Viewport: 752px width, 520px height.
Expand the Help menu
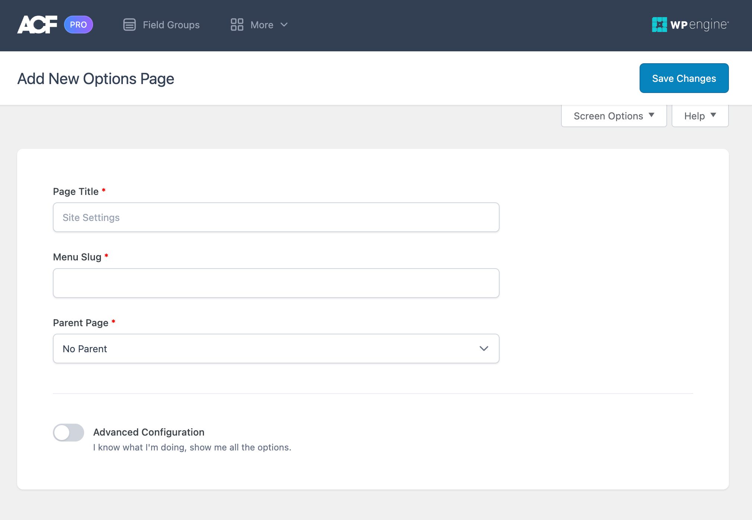[700, 115]
